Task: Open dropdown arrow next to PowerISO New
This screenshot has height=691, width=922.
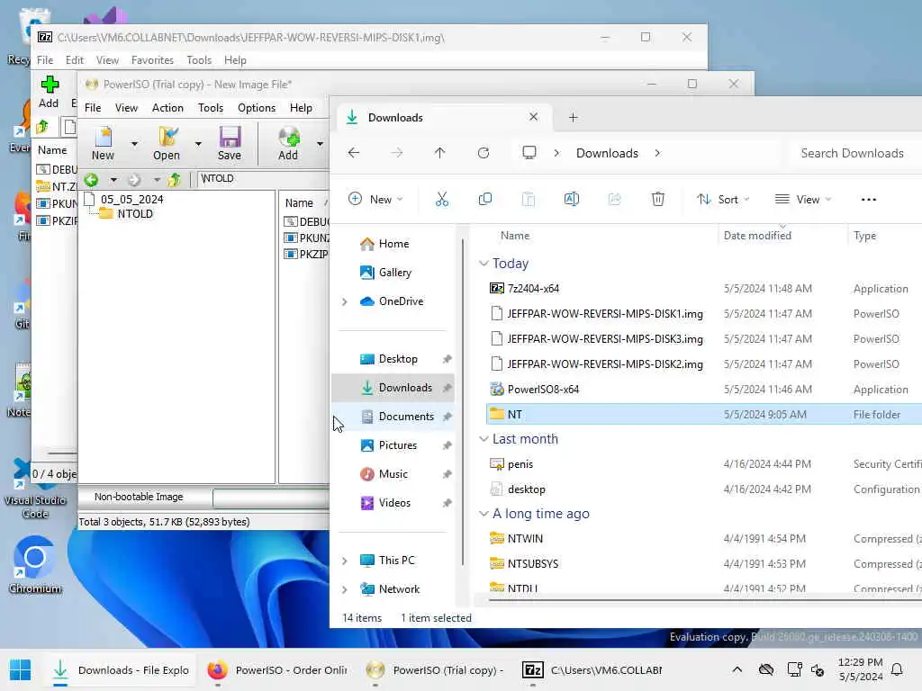Action: tap(135, 143)
